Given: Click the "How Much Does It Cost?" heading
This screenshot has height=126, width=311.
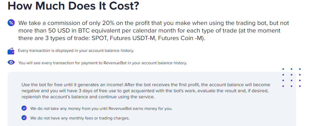Looking at the screenshot, I should click(73, 6).
